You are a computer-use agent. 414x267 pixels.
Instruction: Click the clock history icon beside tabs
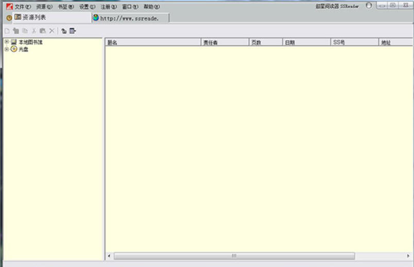[x=9, y=18]
